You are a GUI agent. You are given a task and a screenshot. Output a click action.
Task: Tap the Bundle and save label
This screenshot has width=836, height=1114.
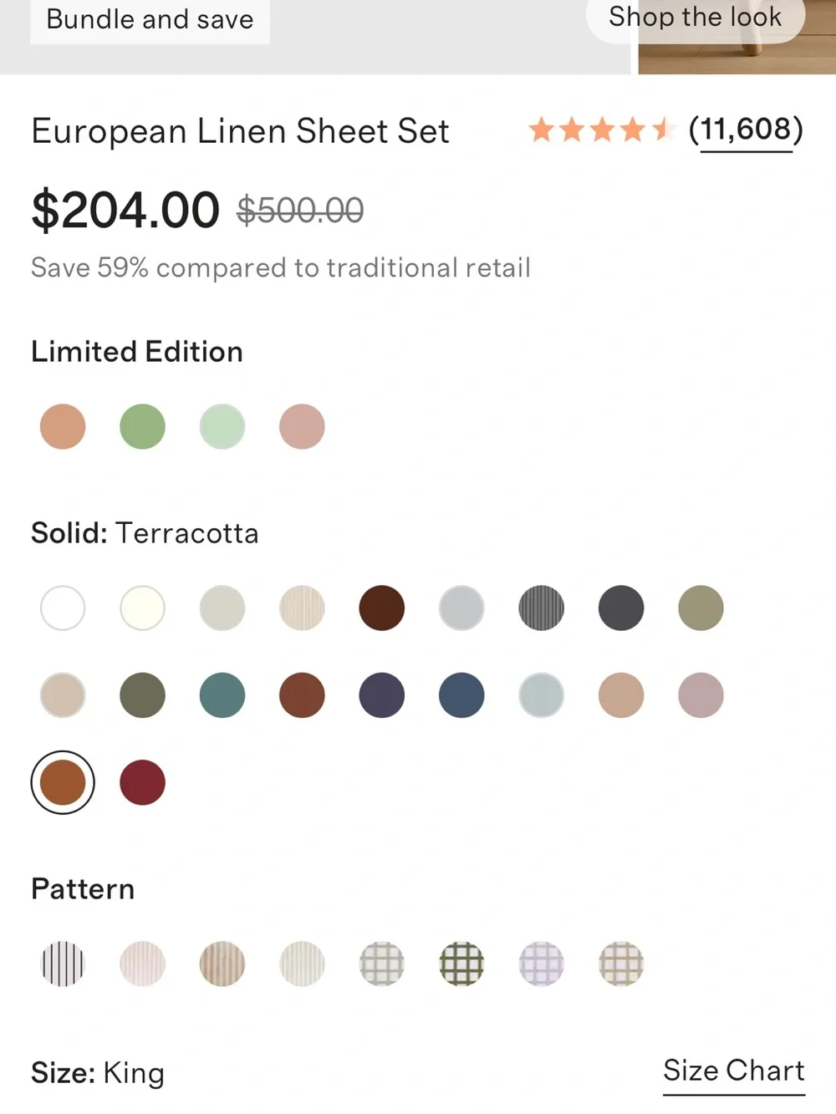click(x=150, y=19)
